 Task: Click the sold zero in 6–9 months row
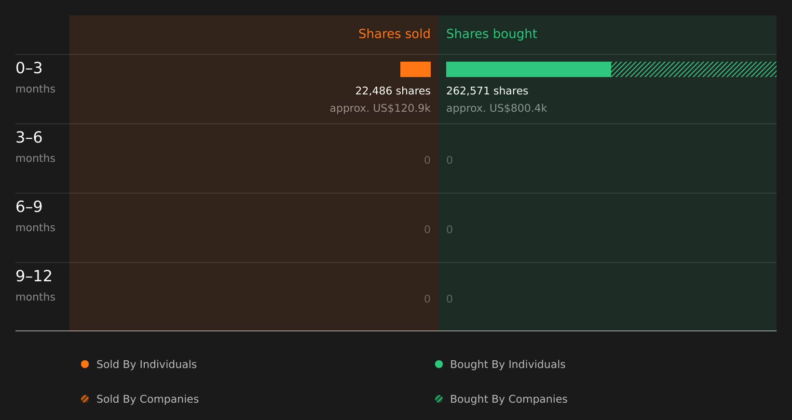[x=427, y=229]
